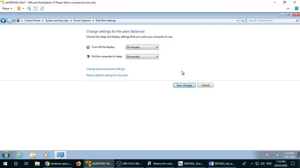
Task: Click Win7 volume tray icon
Action: click(x=277, y=155)
